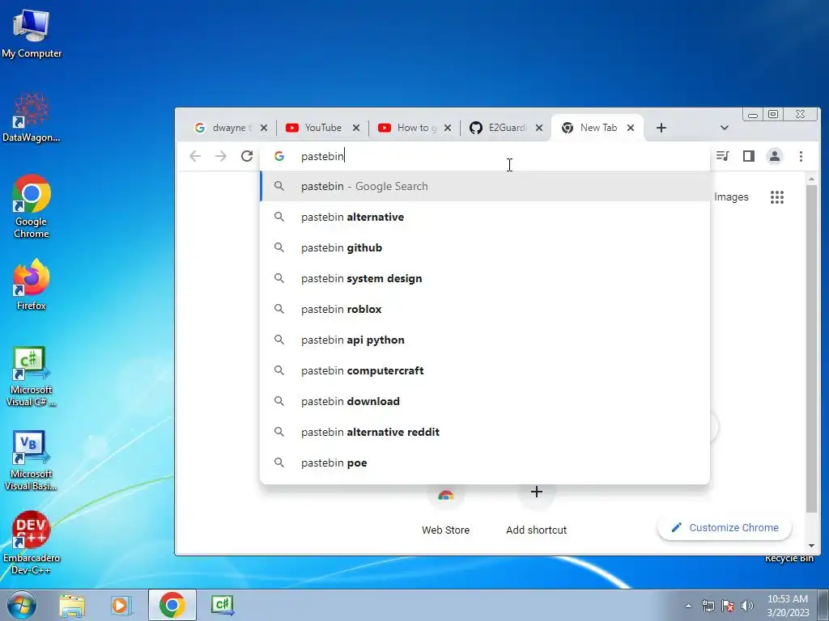Open a new tab with plus button
The height and width of the screenshot is (621, 829).
661,128
